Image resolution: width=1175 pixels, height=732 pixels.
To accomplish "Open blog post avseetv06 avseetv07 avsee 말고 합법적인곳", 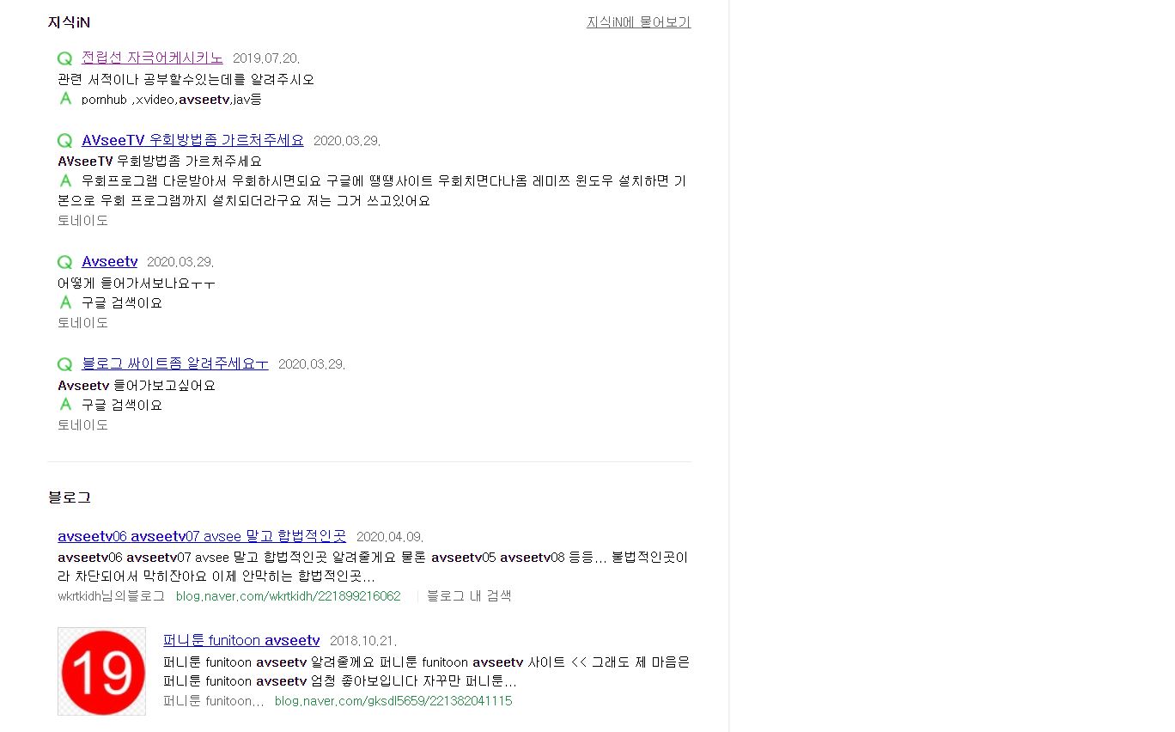I will (x=202, y=536).
